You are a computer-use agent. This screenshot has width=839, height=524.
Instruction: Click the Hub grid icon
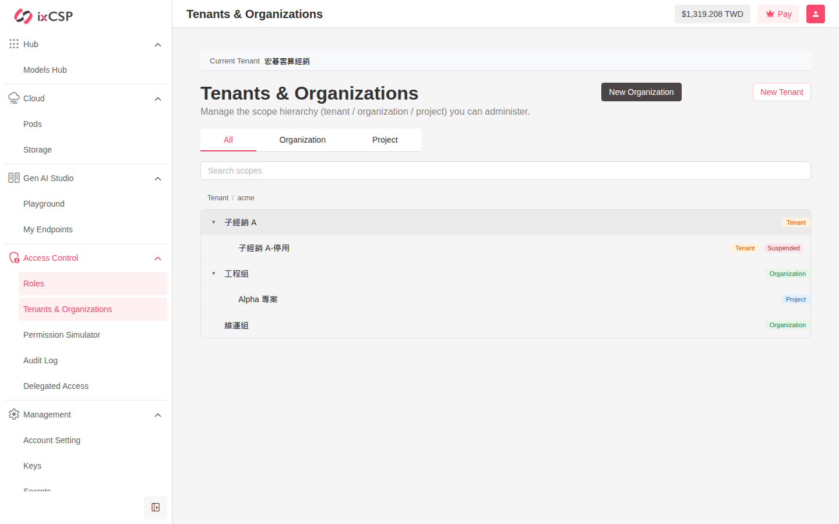pyautogui.click(x=14, y=44)
